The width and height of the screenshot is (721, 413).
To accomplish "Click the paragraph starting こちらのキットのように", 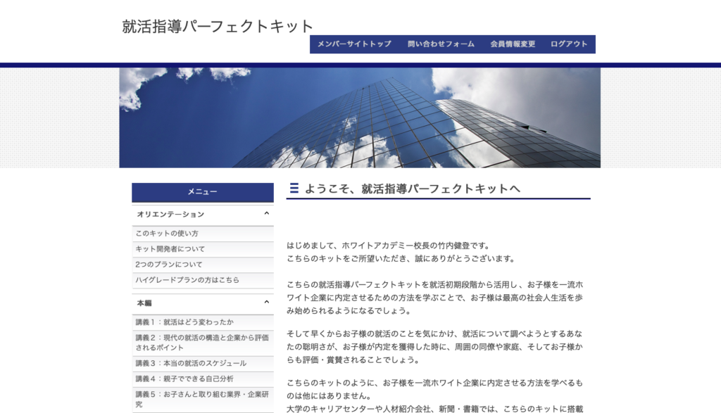I will click(434, 389).
